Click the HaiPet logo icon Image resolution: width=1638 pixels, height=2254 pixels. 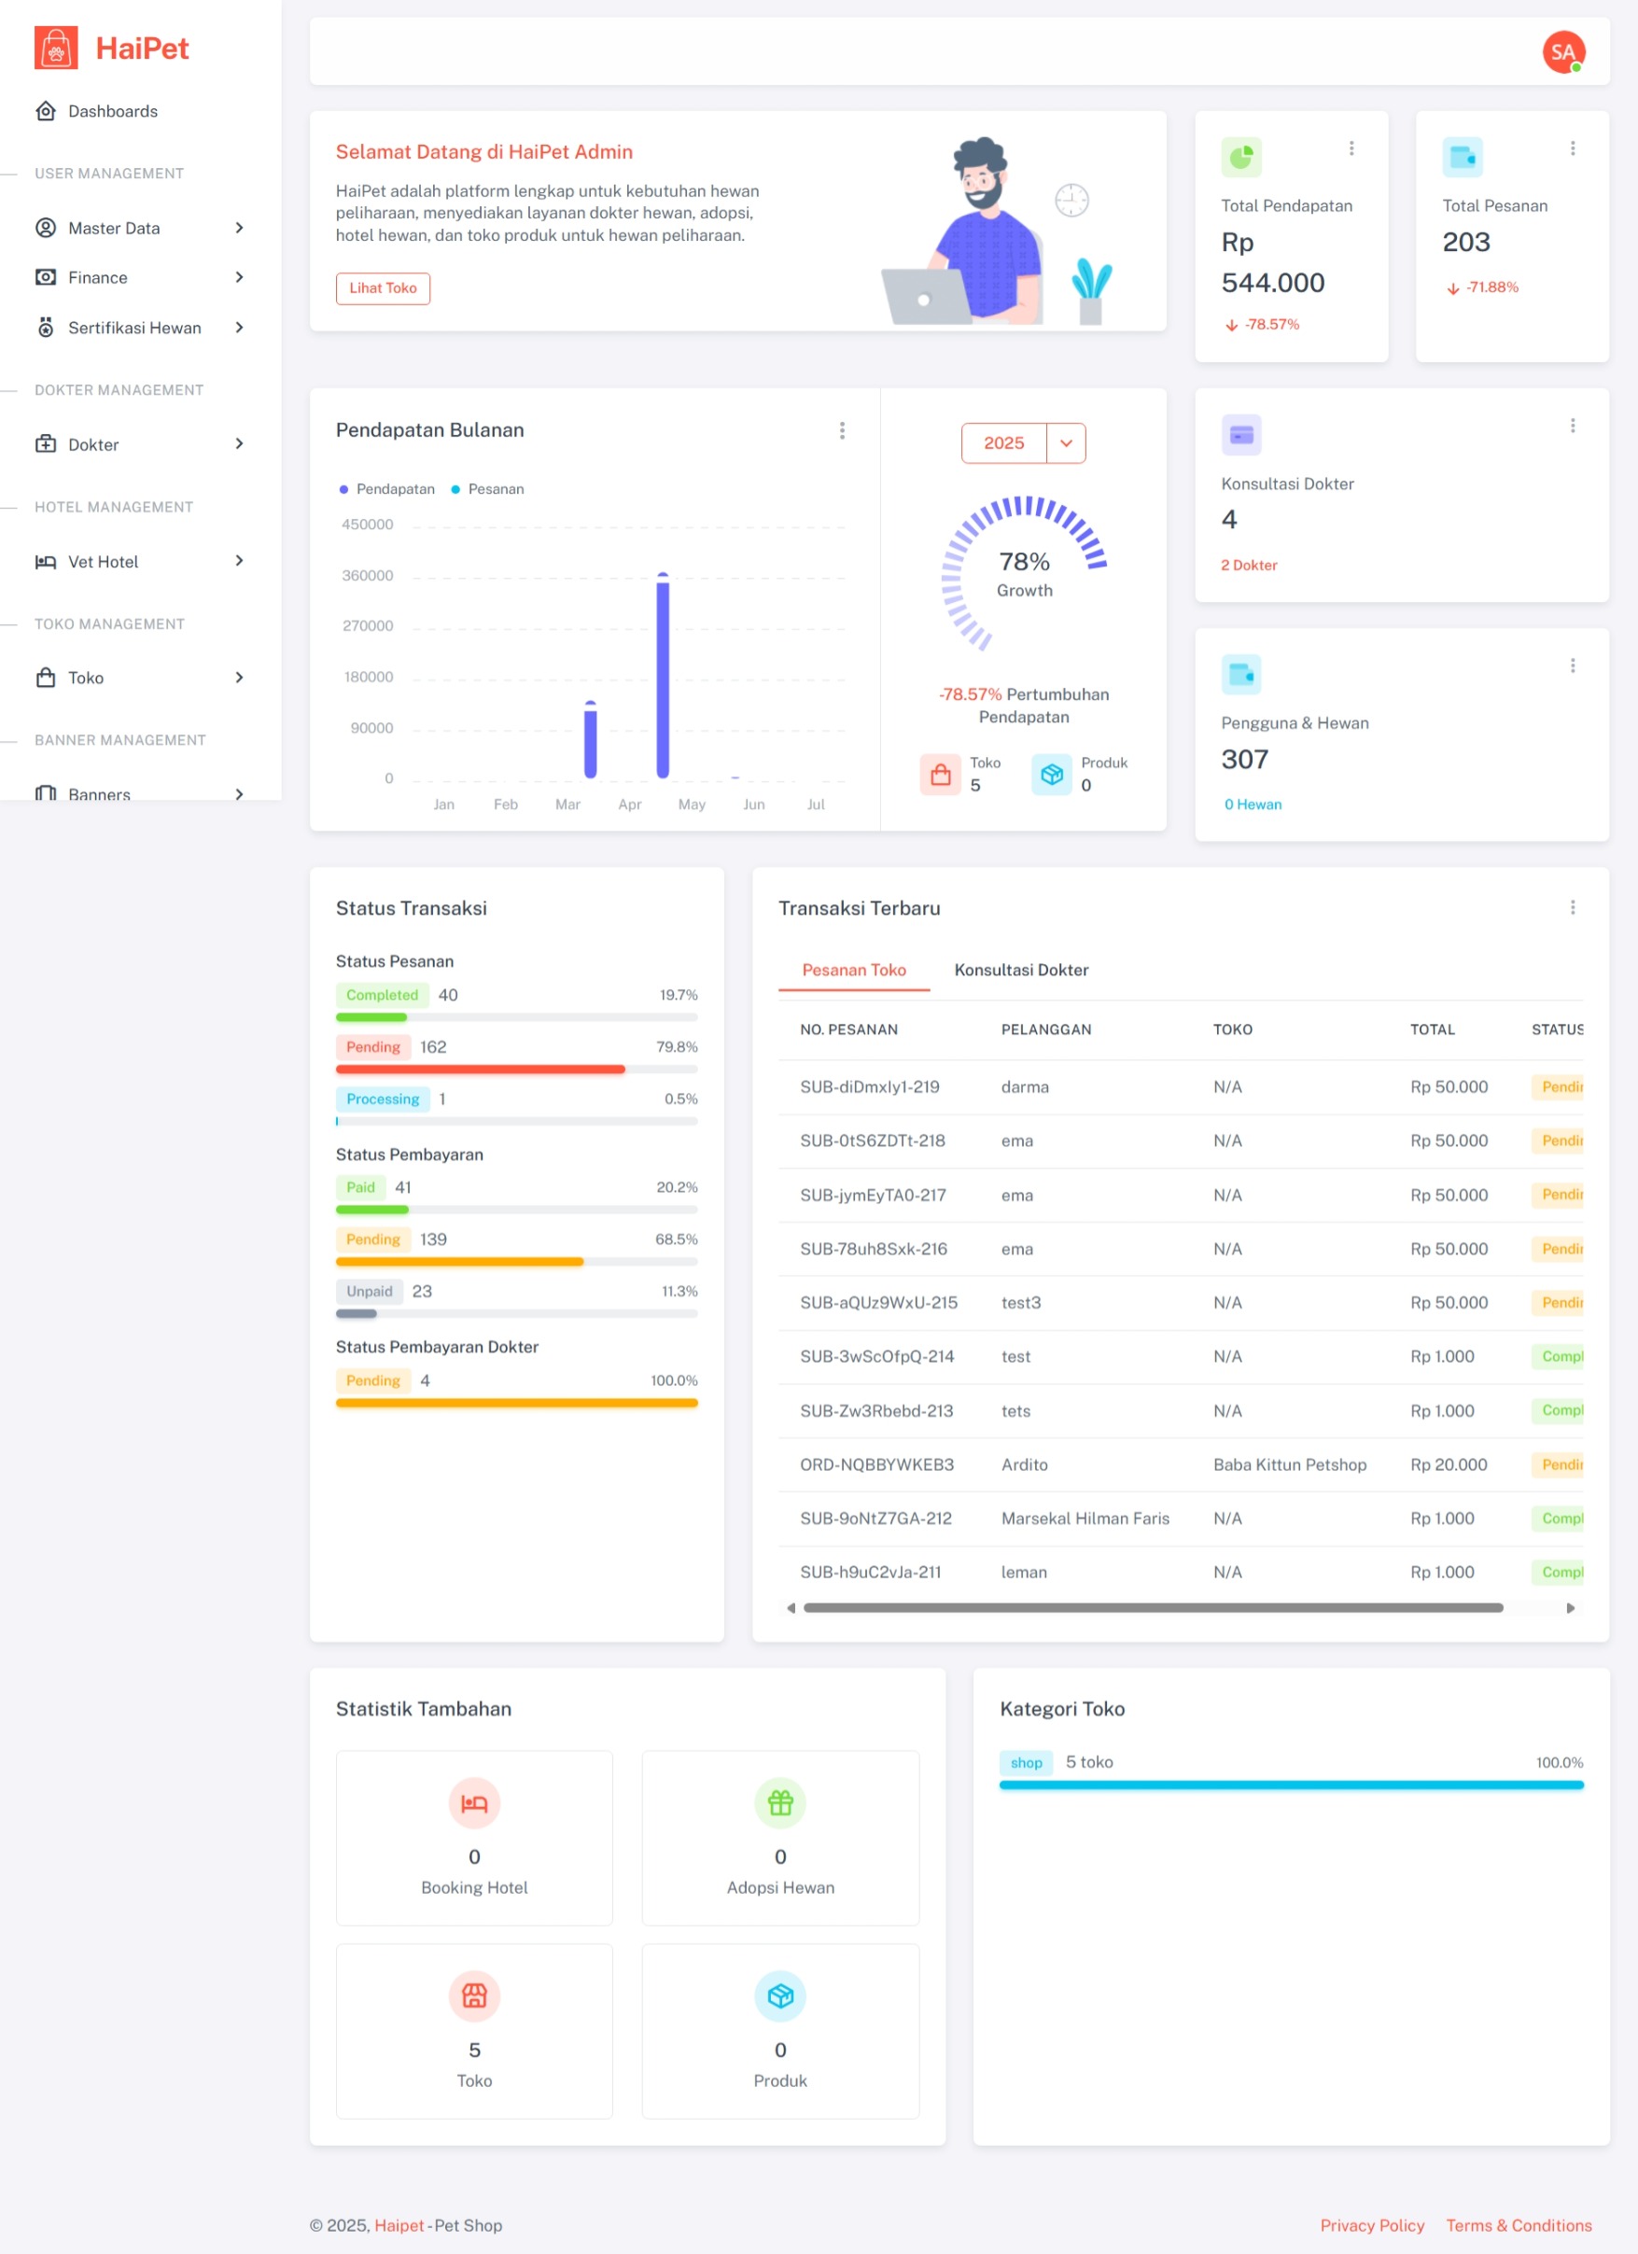(56, 48)
